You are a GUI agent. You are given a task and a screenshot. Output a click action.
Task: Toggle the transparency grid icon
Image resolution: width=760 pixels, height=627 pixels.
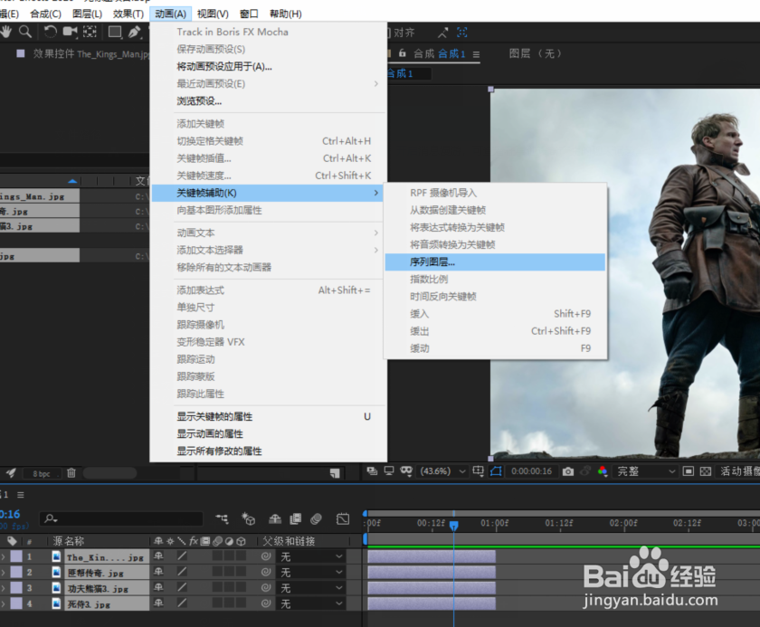click(706, 471)
